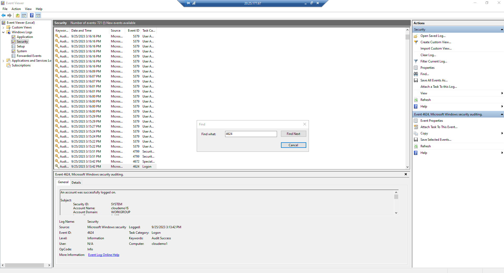The width and height of the screenshot is (504, 273).
Task: Click the Create Custom View funnel icon
Action: point(416,42)
